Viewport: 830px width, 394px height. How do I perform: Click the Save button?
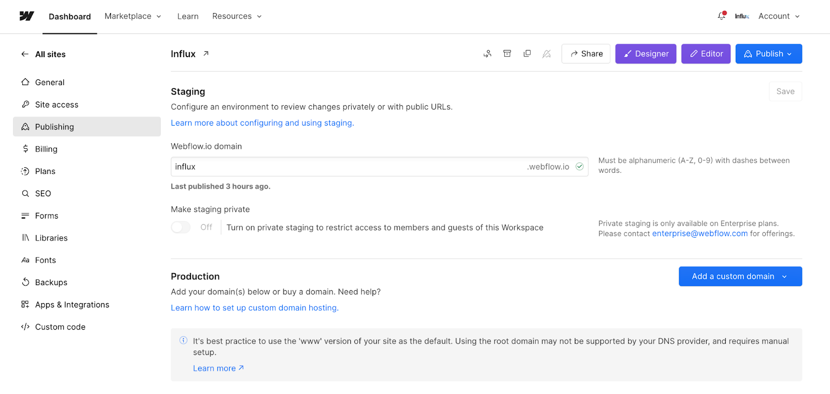pyautogui.click(x=785, y=91)
